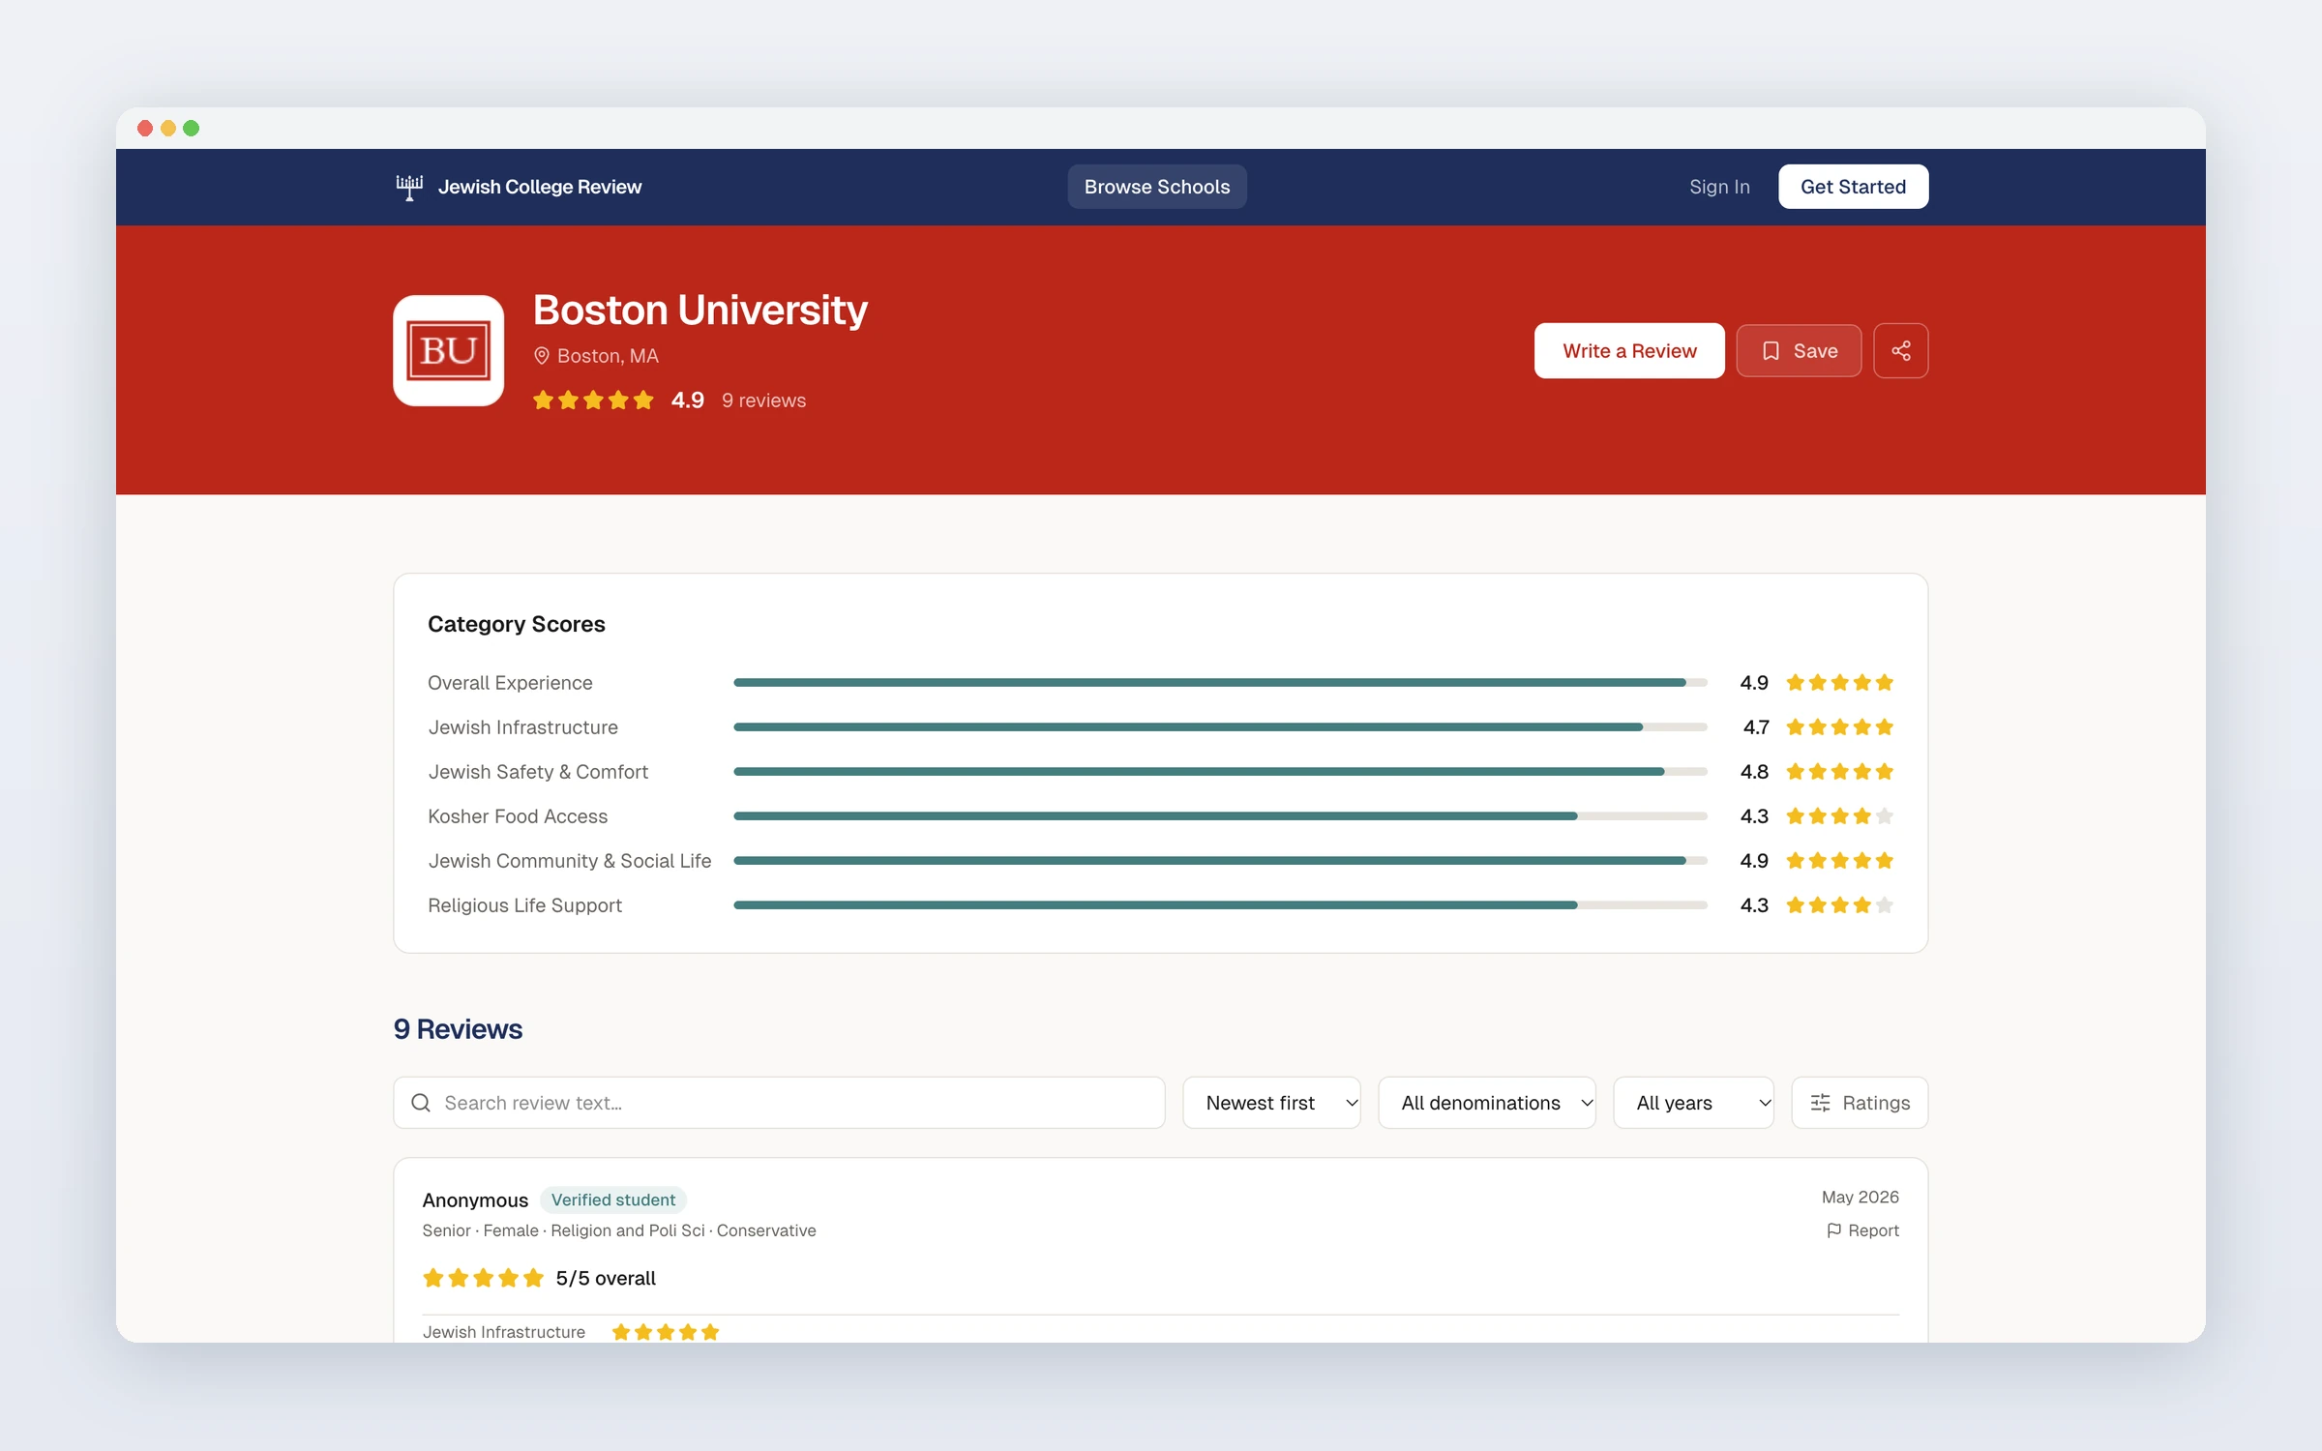Focus the Search review text field
This screenshot has height=1451, width=2322.
[x=779, y=1103]
